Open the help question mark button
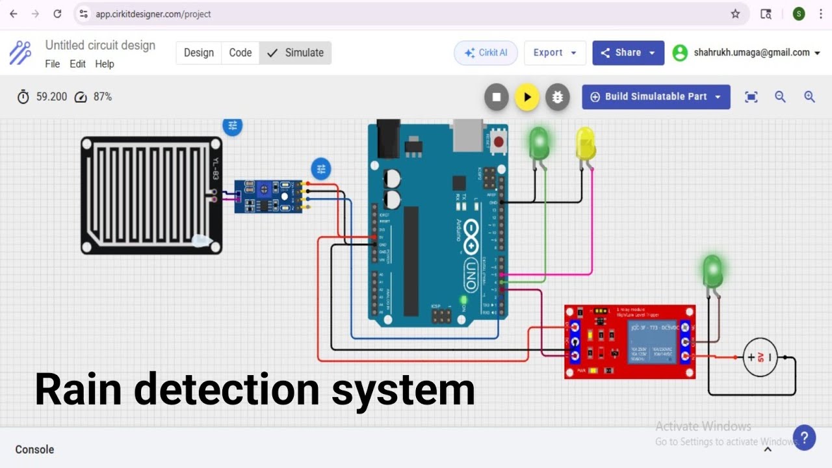 [x=804, y=437]
